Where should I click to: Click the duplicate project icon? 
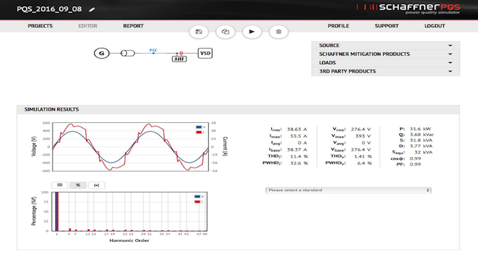[x=225, y=31]
